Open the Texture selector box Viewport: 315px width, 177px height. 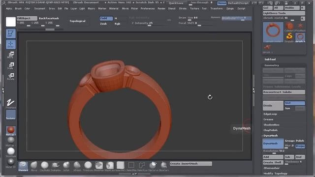click(11, 115)
